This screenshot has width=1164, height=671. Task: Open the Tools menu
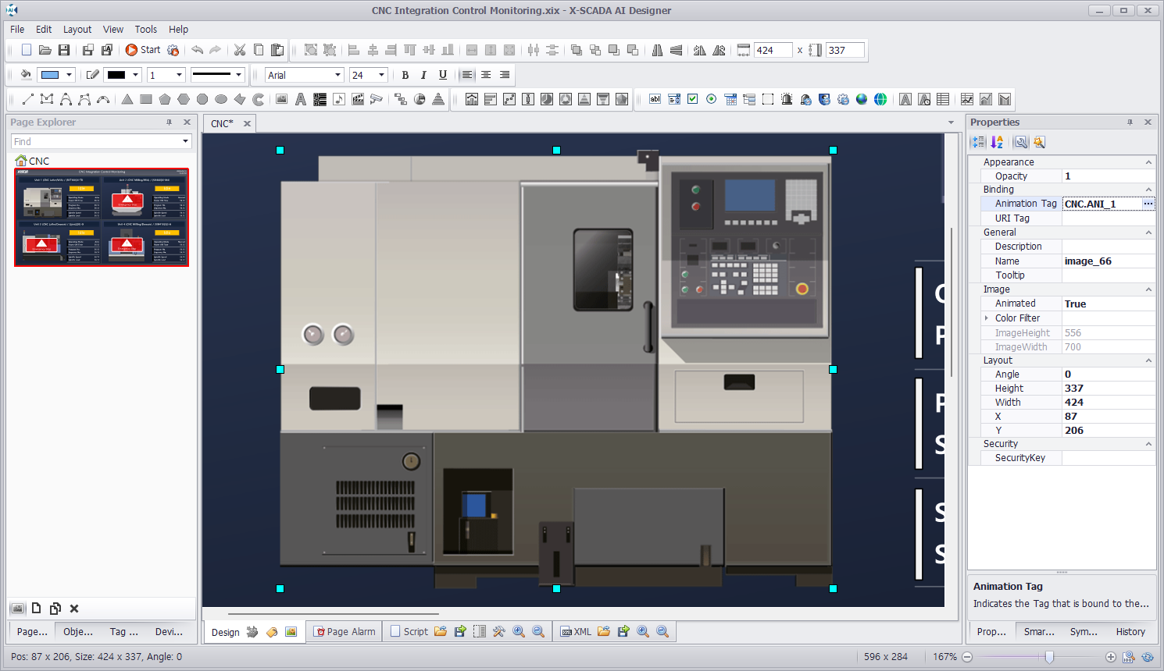coord(146,30)
